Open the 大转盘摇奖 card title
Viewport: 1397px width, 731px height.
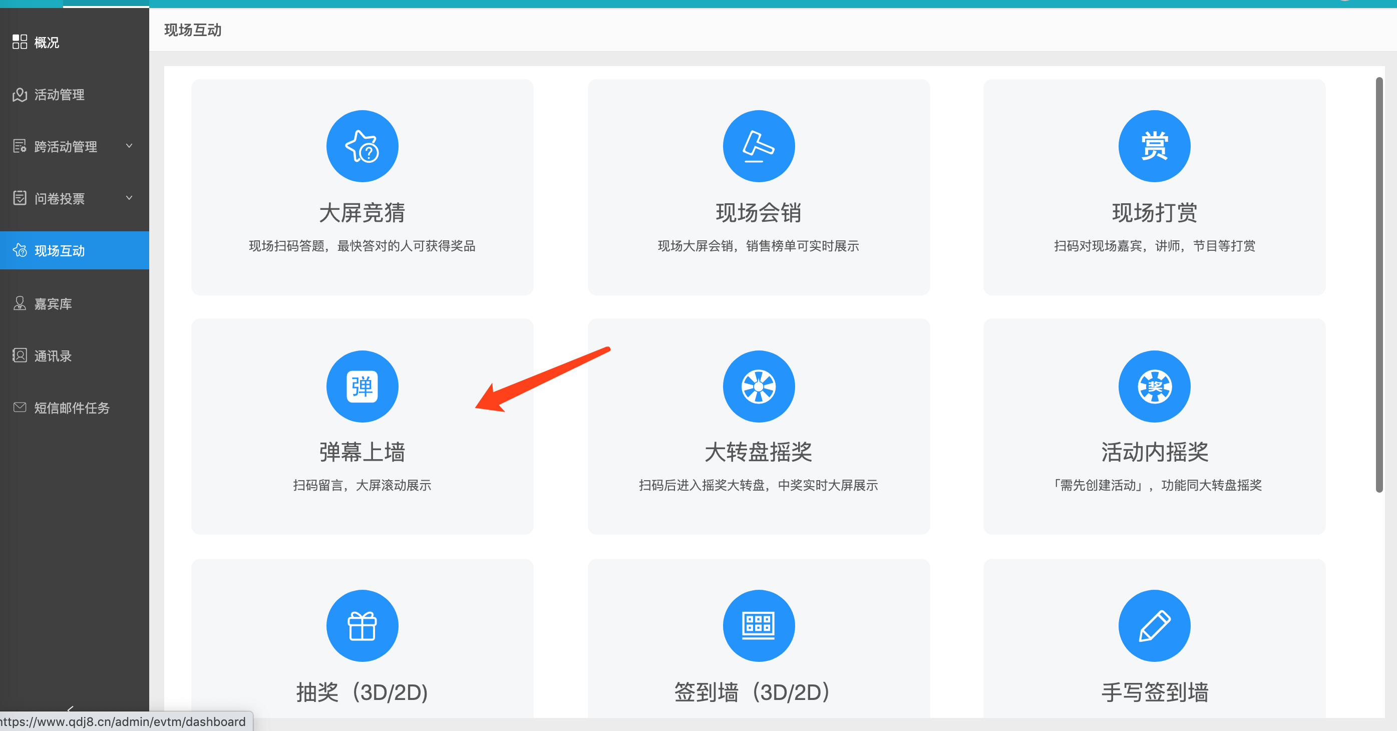coord(759,452)
